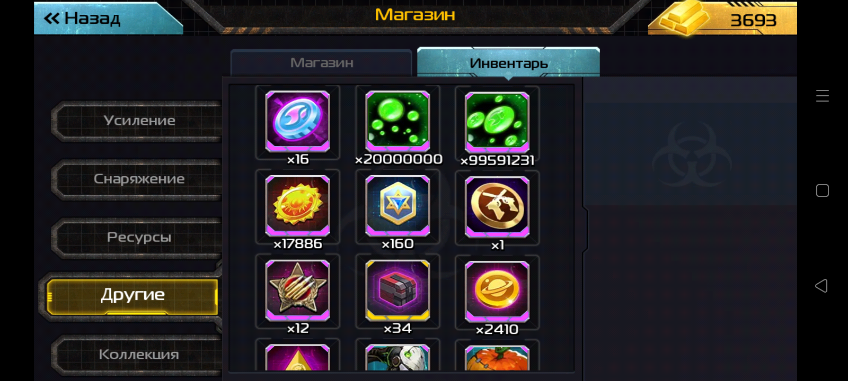Open the Ресурсы category
This screenshot has width=848, height=381.
point(139,238)
